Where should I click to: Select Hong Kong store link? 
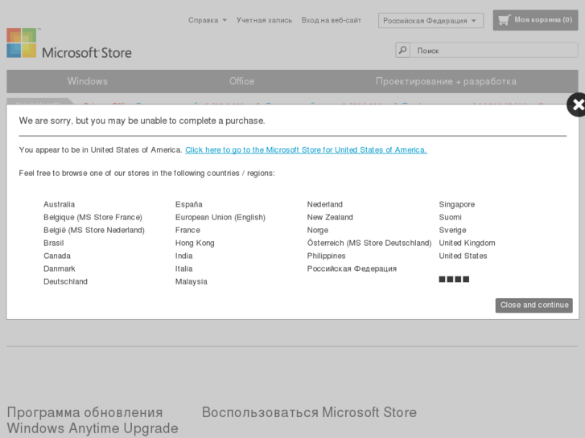[x=195, y=244]
